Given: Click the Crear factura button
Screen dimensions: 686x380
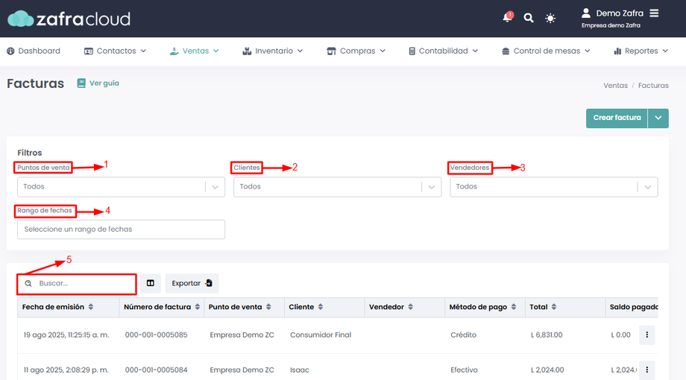Looking at the screenshot, I should (x=617, y=118).
